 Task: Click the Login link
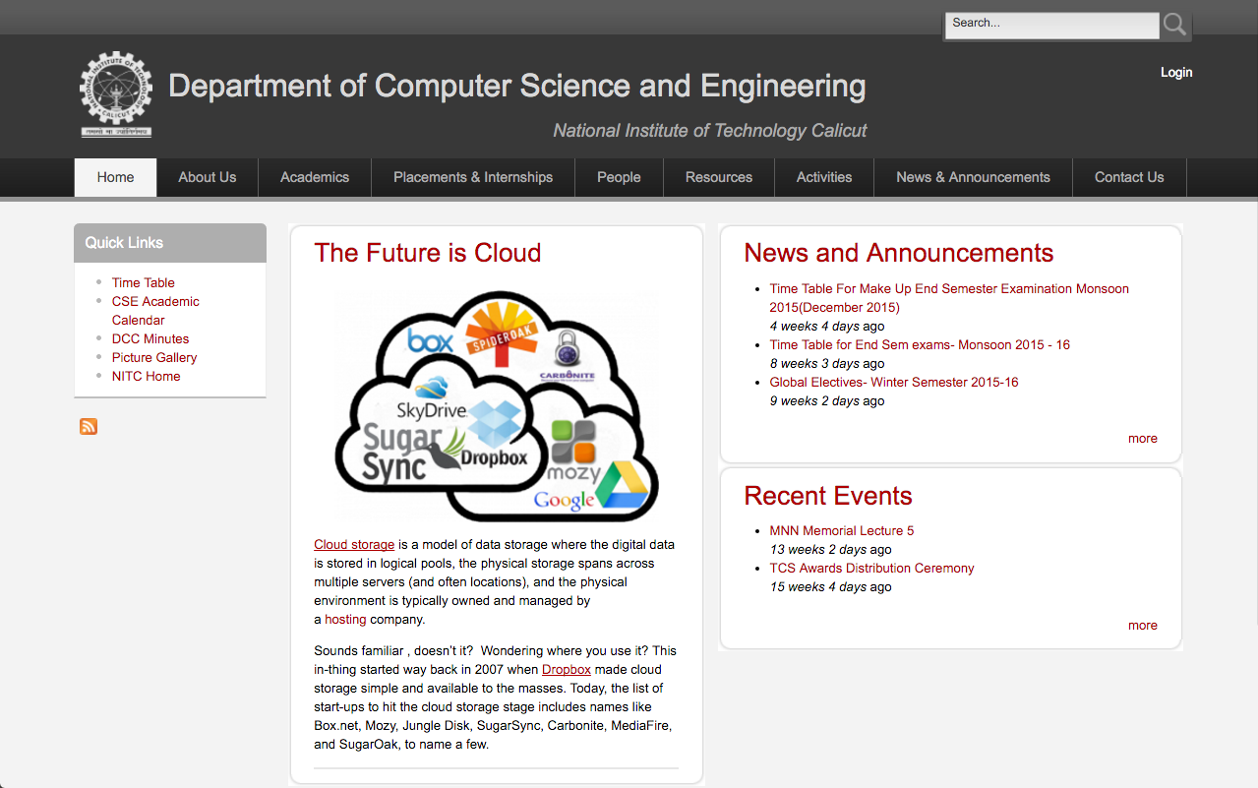pos(1176,72)
